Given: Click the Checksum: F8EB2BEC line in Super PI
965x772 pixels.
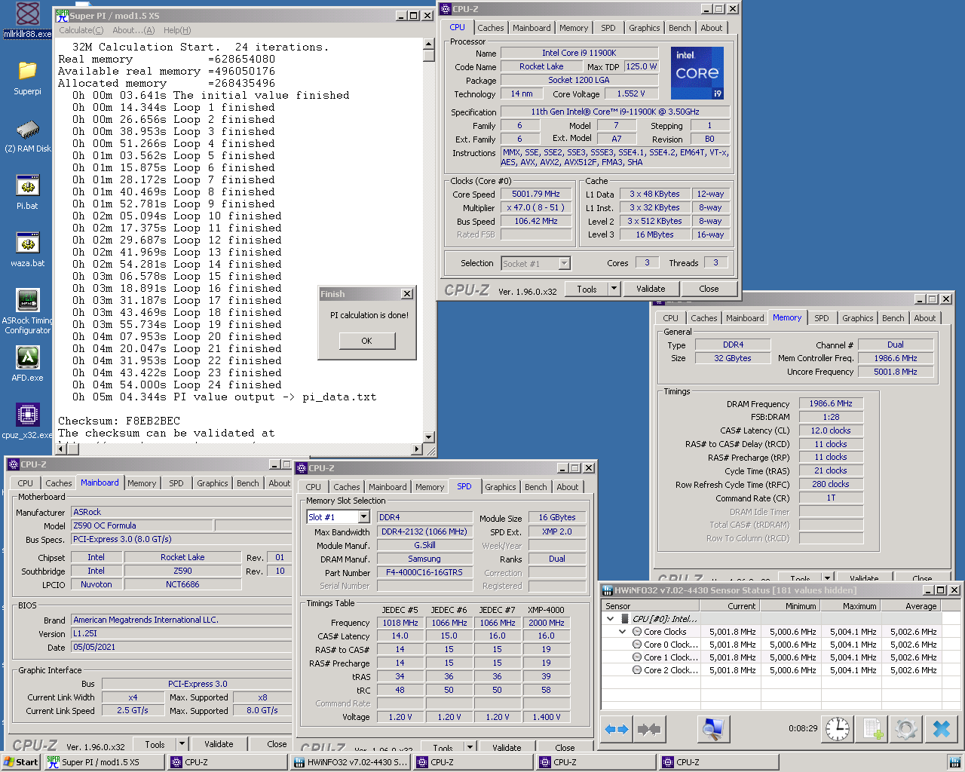Looking at the screenshot, I should point(119,421).
